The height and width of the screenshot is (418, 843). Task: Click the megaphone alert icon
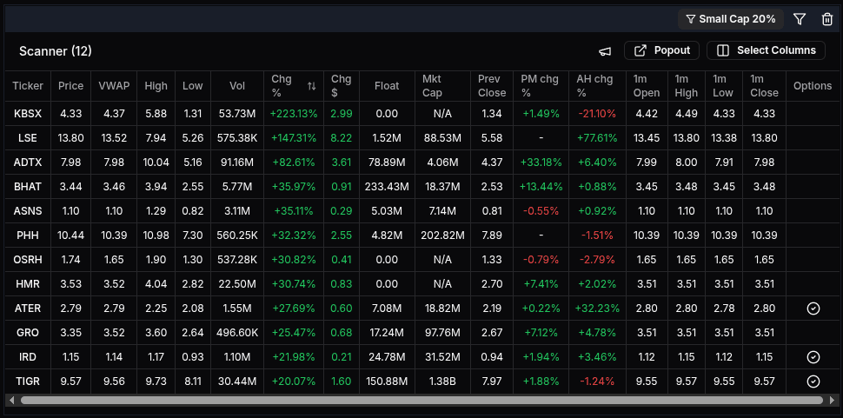[x=606, y=51]
